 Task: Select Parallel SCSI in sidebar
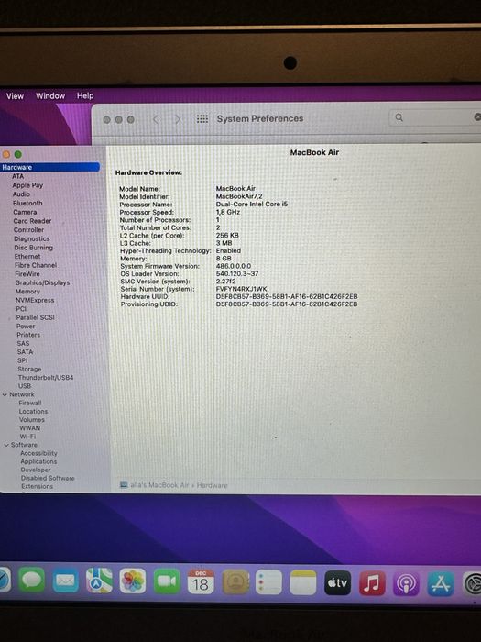[35, 317]
